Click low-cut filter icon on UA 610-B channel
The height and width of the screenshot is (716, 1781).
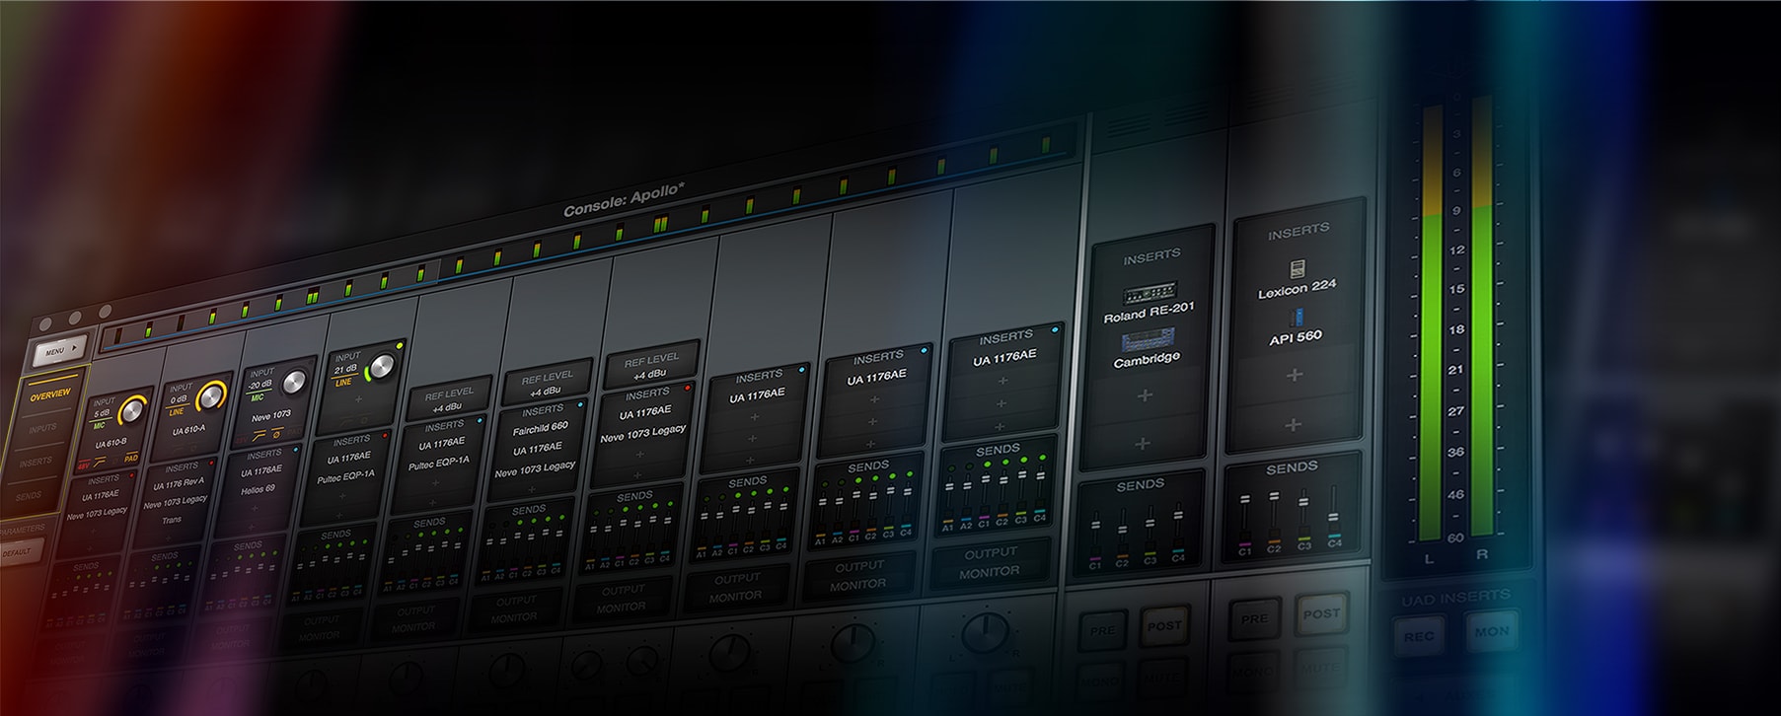click(101, 463)
